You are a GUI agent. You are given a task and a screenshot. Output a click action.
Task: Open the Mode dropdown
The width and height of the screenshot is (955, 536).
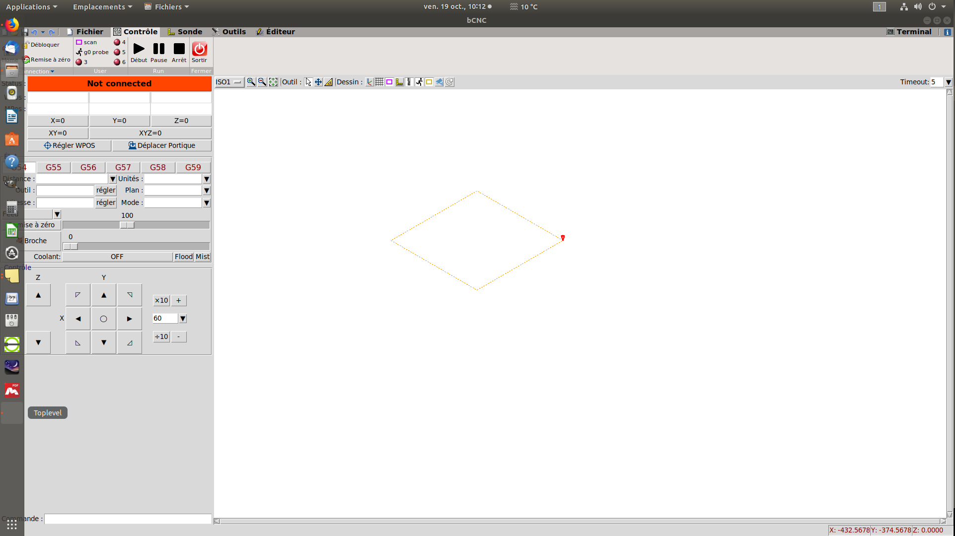[207, 203]
